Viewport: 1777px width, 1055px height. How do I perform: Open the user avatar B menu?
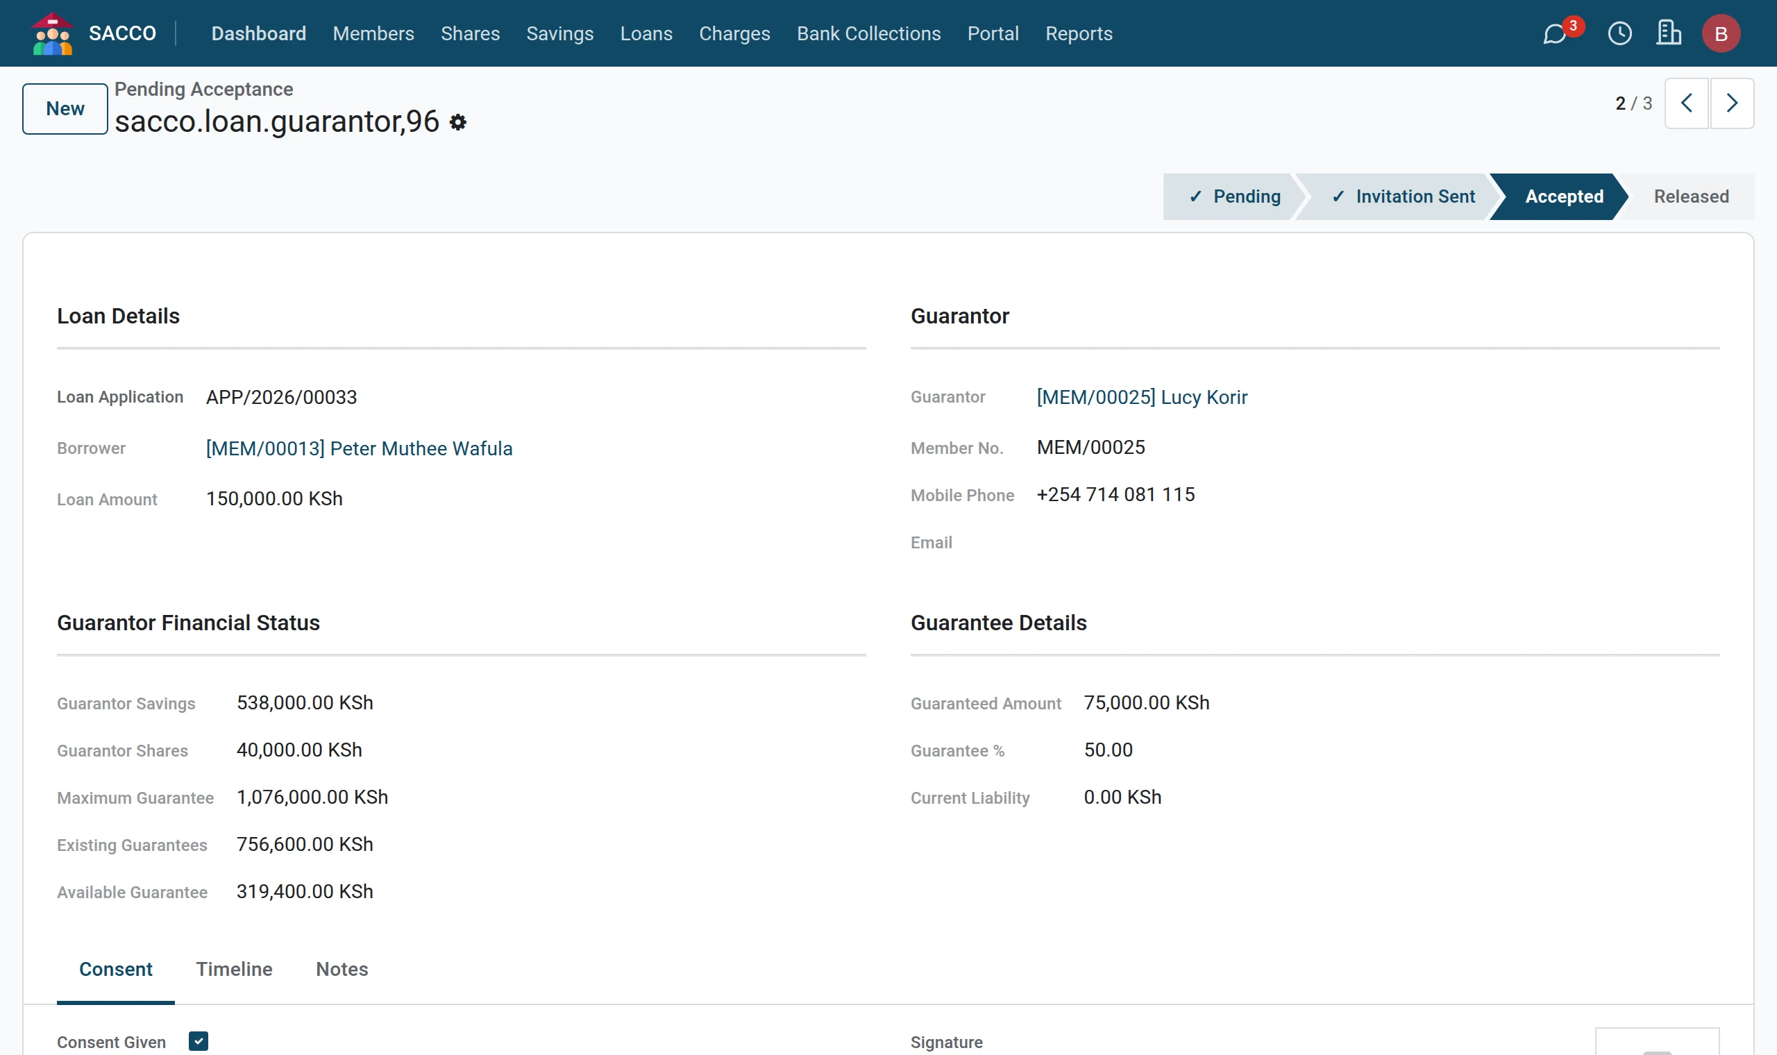pos(1721,33)
